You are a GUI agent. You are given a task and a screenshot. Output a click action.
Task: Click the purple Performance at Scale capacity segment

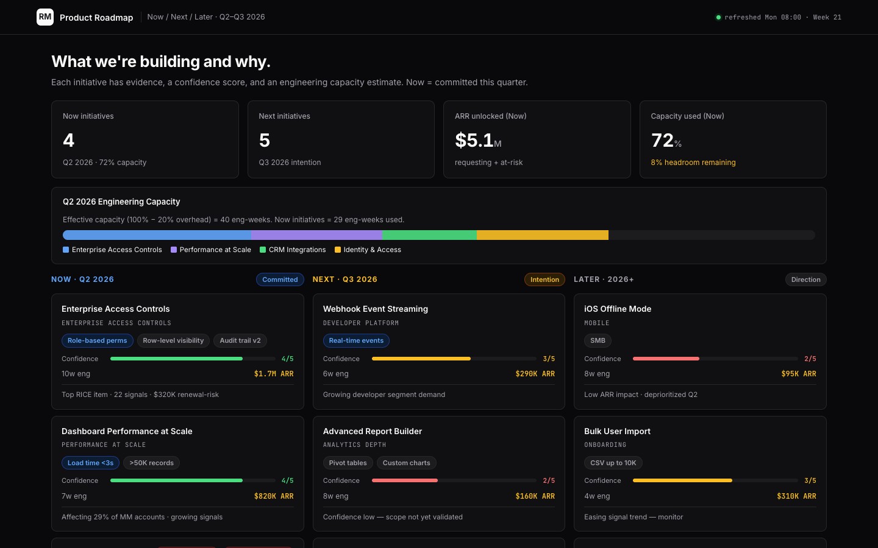[316, 235]
